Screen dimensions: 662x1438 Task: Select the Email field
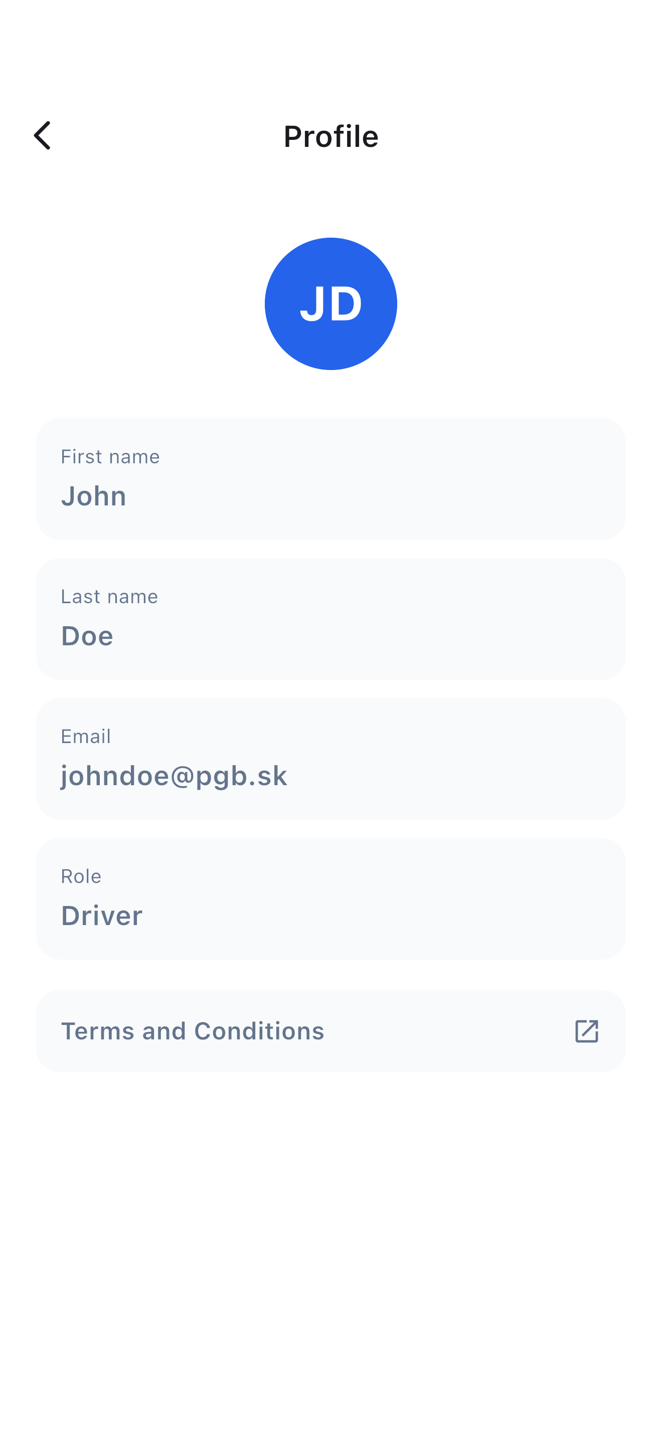(x=331, y=759)
